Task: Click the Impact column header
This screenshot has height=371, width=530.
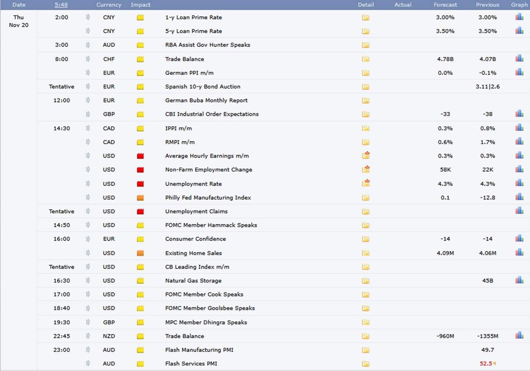Action: [x=141, y=5]
